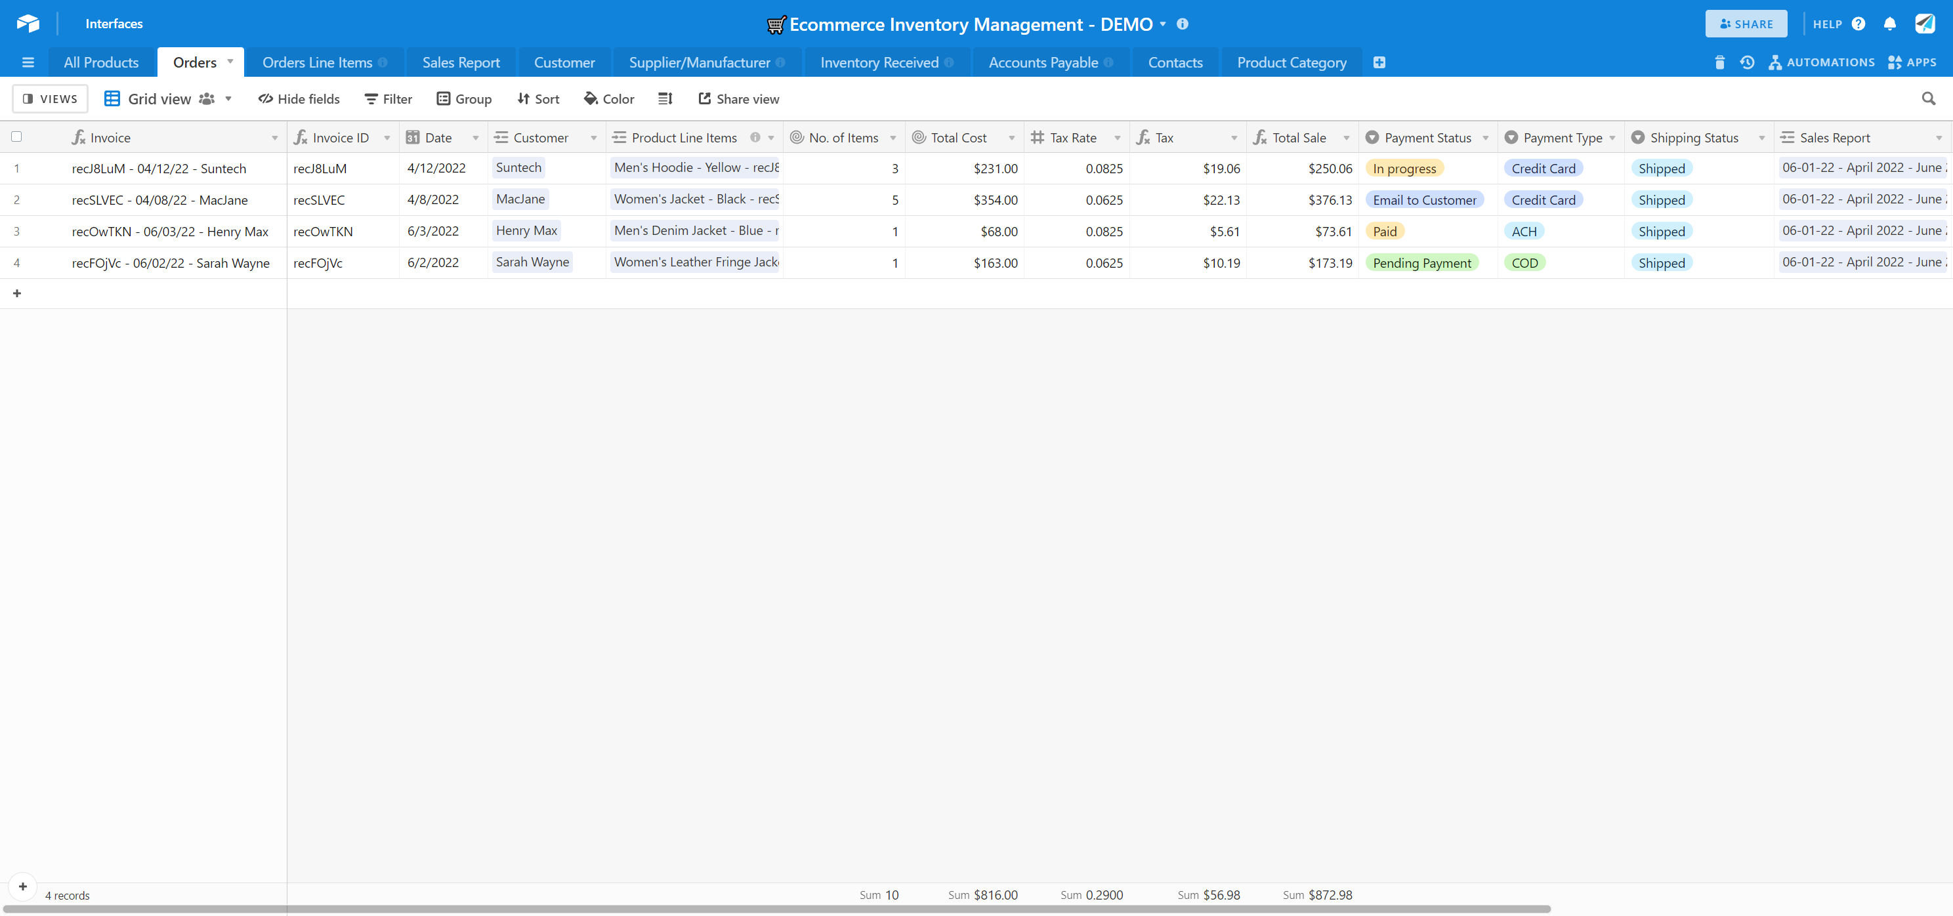
Task: Open the Payment Status field menu
Action: tap(1487, 137)
